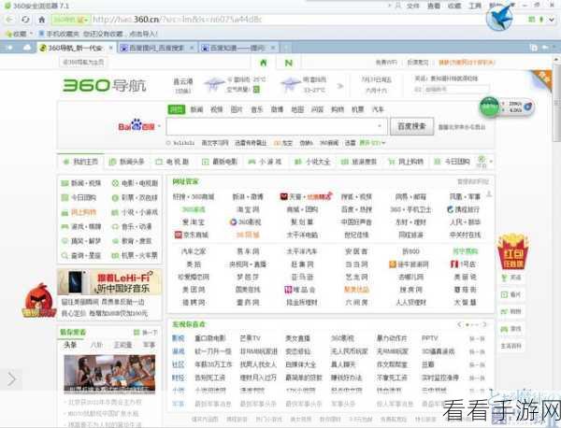
Task: Open the 360导航 logo
Action: tap(105, 85)
